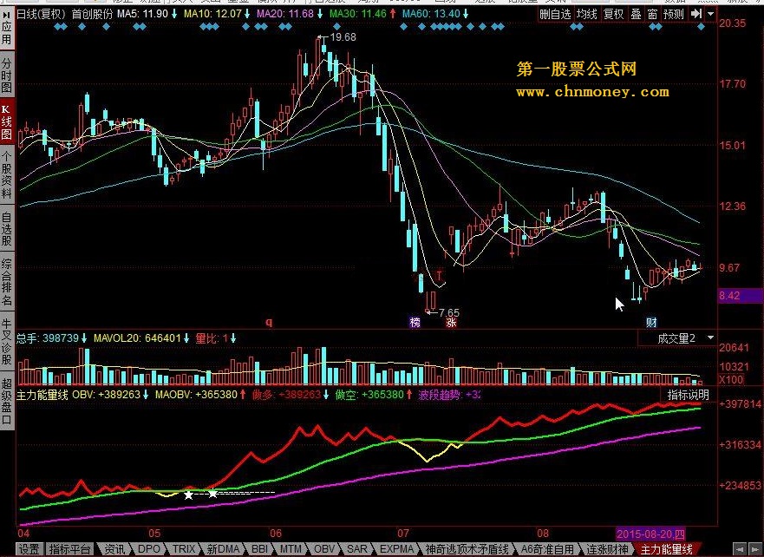Screen dimensions: 764x557
Task: Select the TRIX indicator tab
Action: coord(183,549)
